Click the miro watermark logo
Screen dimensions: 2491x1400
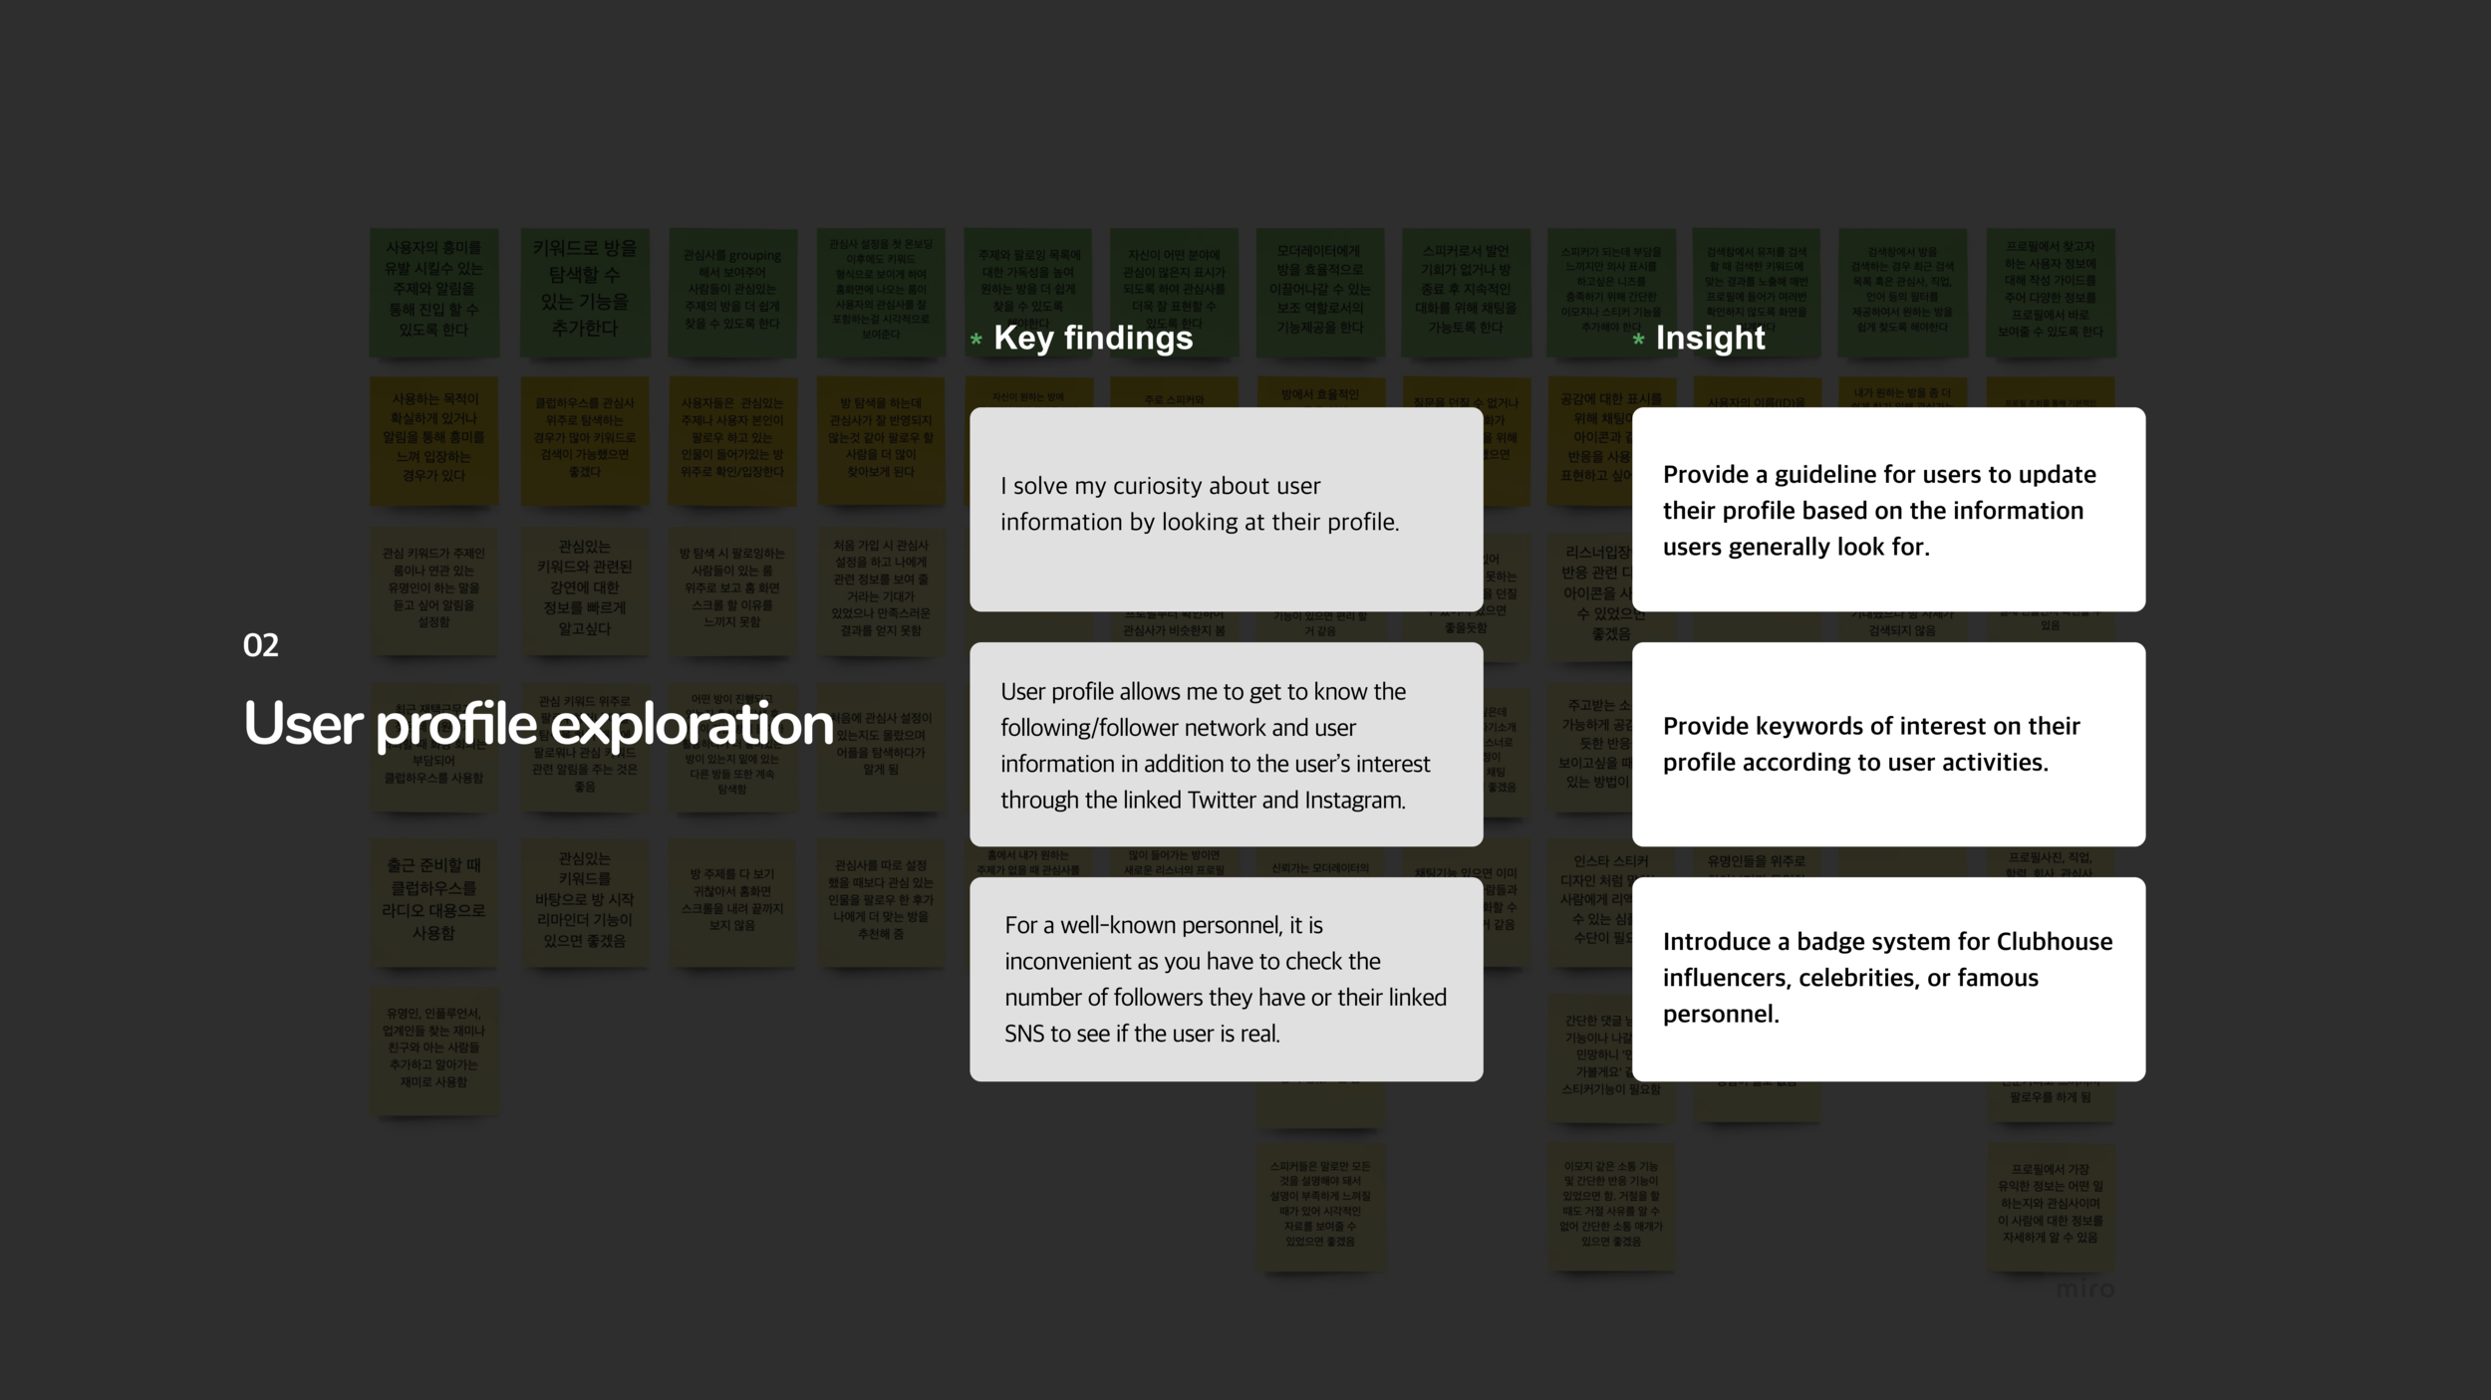(2084, 1288)
